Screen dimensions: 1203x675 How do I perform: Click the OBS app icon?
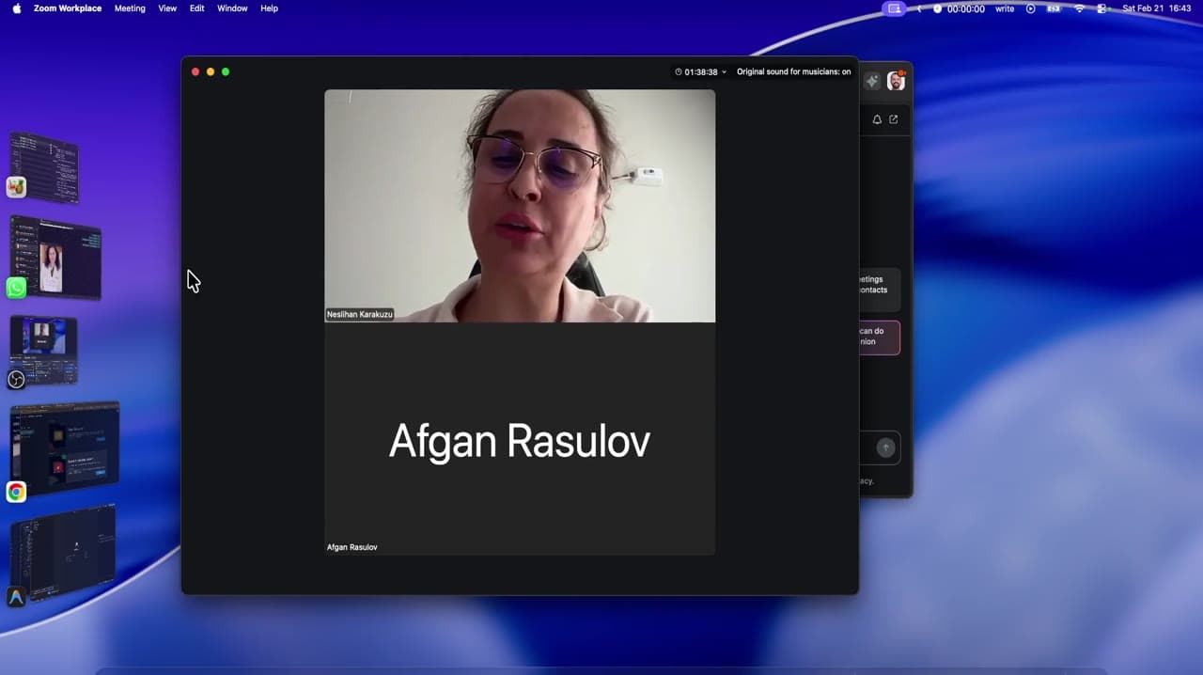click(x=16, y=380)
